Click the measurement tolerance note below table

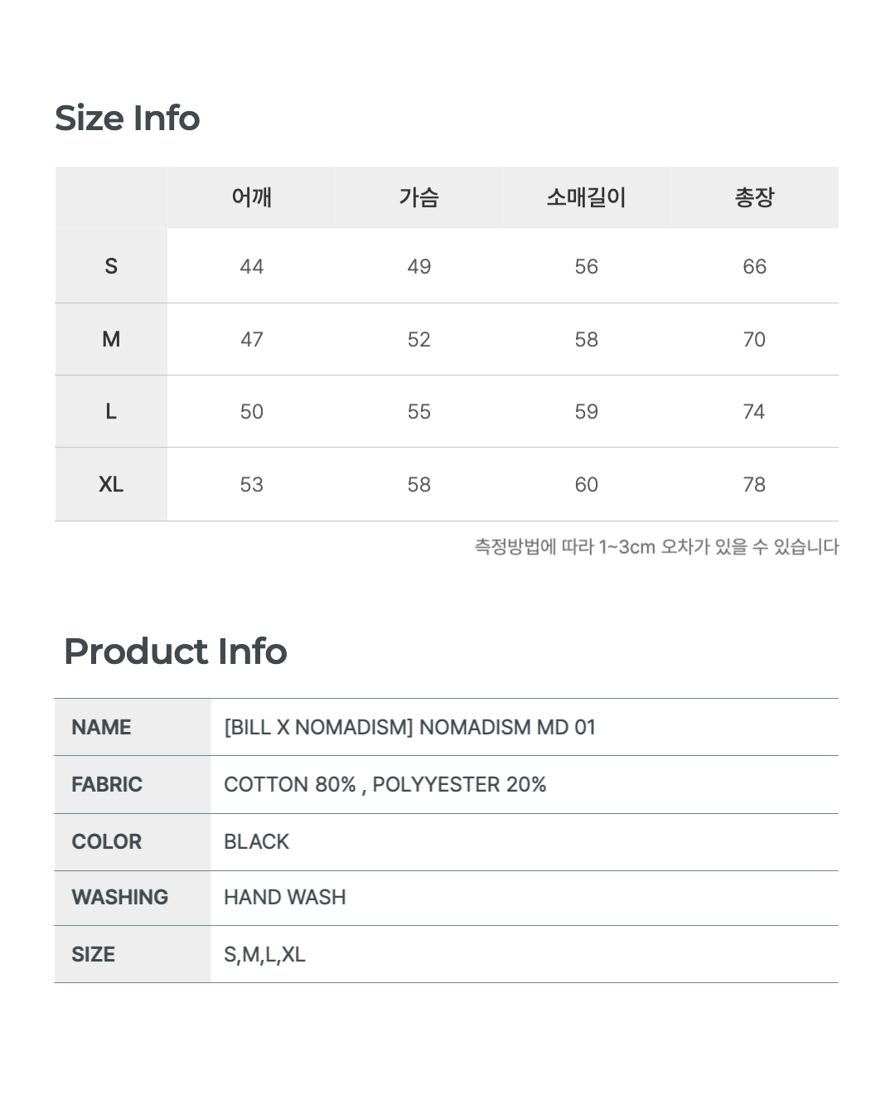click(656, 547)
